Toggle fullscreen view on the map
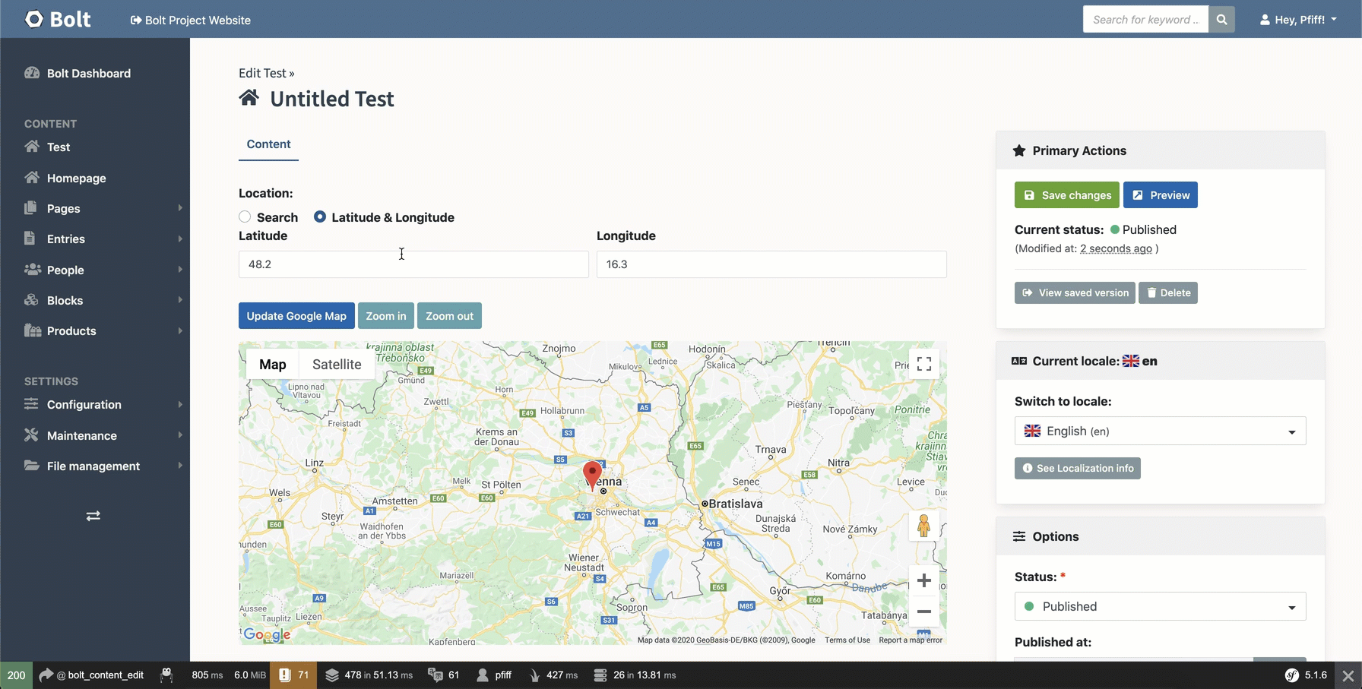Screen dimensions: 1362x689 pos(924,364)
